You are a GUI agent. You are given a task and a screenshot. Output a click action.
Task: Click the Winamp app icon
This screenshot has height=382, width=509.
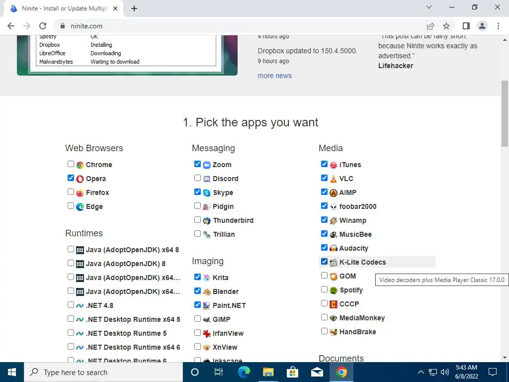click(334, 221)
